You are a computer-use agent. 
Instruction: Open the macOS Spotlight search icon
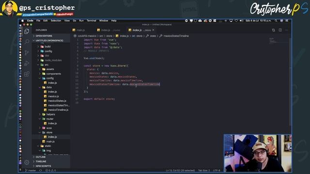(276, 20)
